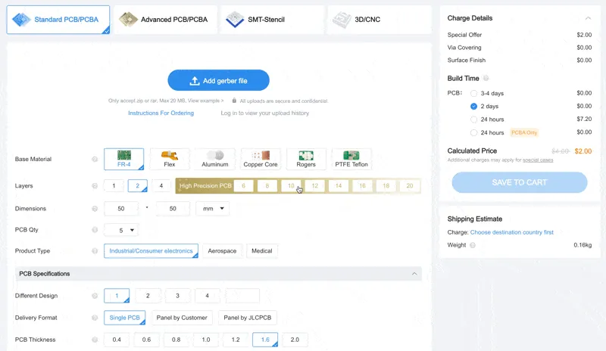Click the Add gerber file button

pos(218,81)
